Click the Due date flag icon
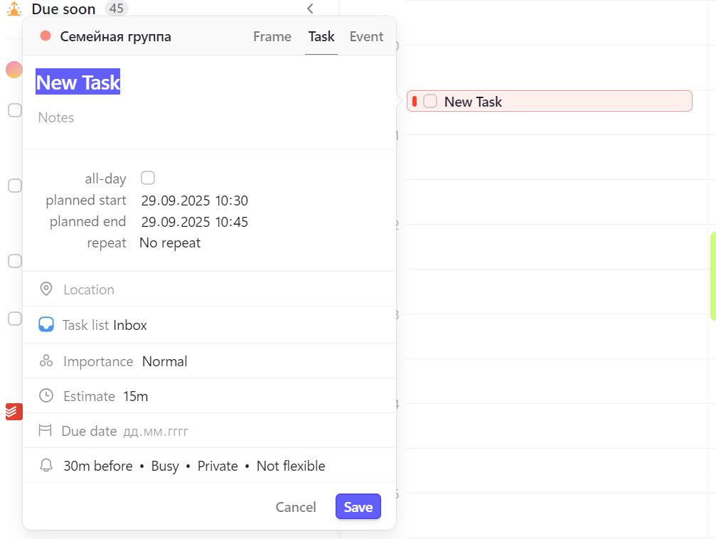This screenshot has width=716, height=539. click(x=46, y=431)
